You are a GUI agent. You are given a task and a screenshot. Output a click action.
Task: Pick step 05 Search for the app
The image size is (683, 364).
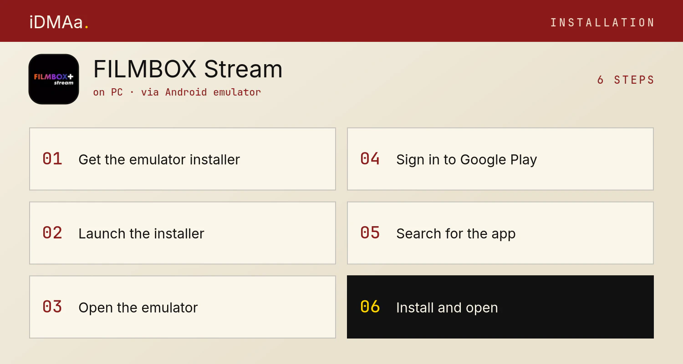tap(500, 233)
